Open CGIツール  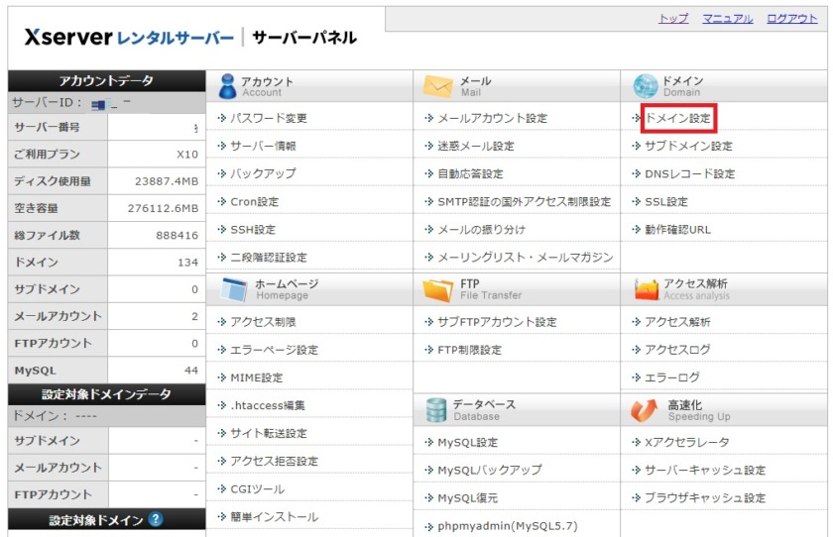click(x=258, y=488)
